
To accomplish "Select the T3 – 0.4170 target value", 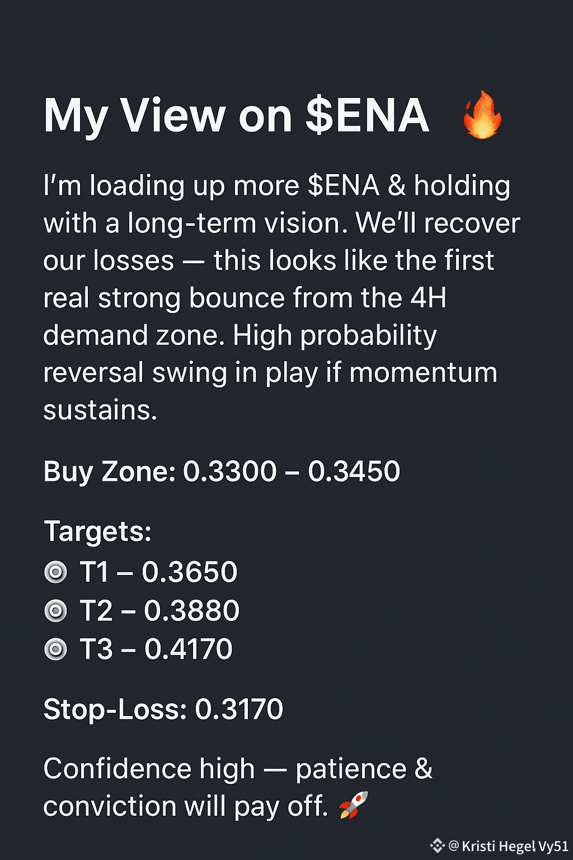I will (x=157, y=649).
